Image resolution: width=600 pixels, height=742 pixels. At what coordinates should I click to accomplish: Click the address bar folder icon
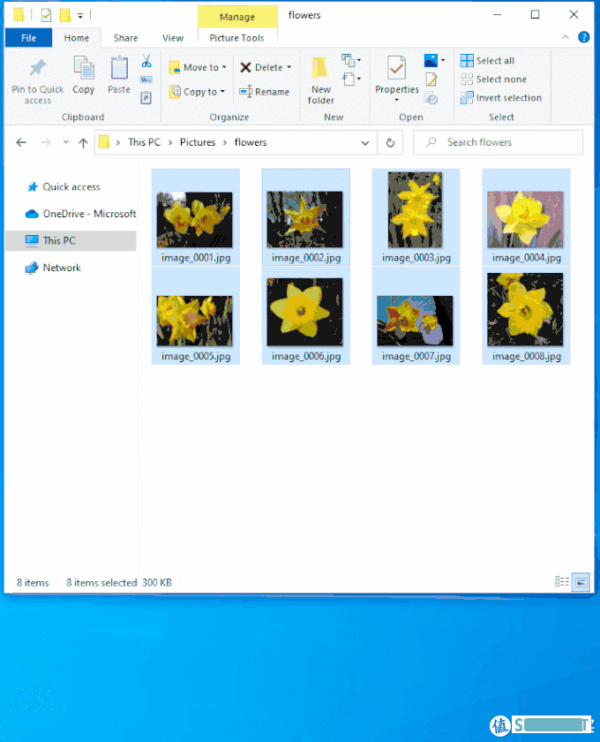click(104, 142)
